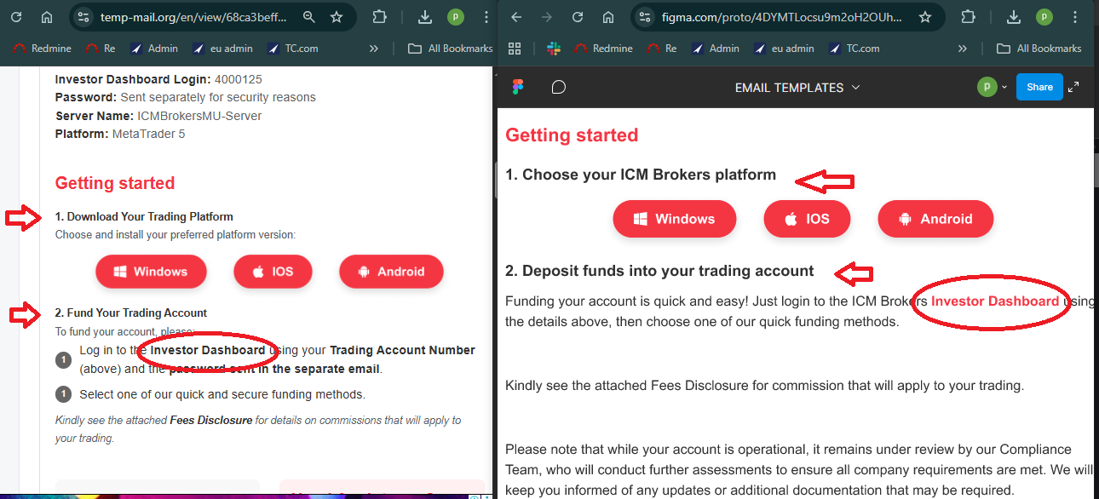Click the blue Share button
The image size is (1099, 499).
pyautogui.click(x=1039, y=87)
